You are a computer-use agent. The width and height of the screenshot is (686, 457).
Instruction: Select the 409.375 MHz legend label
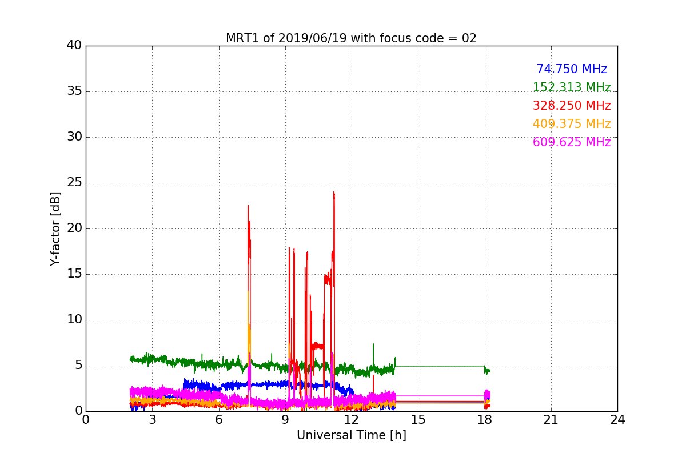tap(572, 124)
